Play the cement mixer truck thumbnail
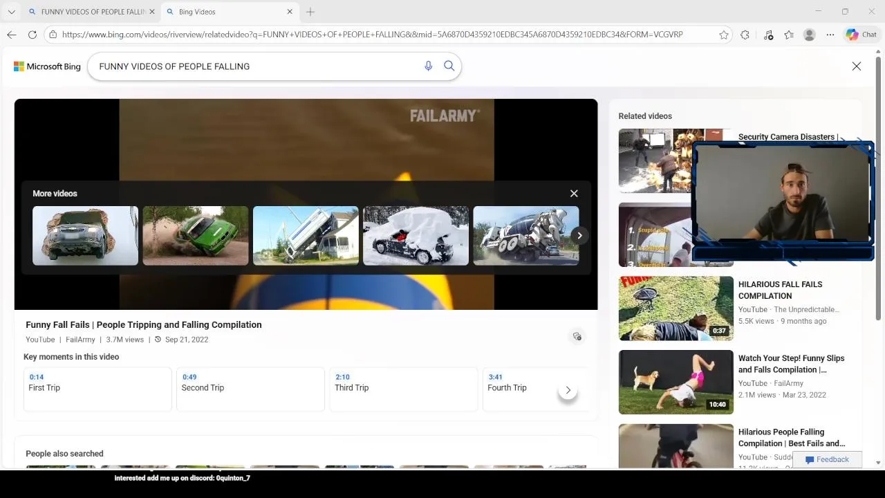The height and width of the screenshot is (498, 885). click(x=526, y=236)
